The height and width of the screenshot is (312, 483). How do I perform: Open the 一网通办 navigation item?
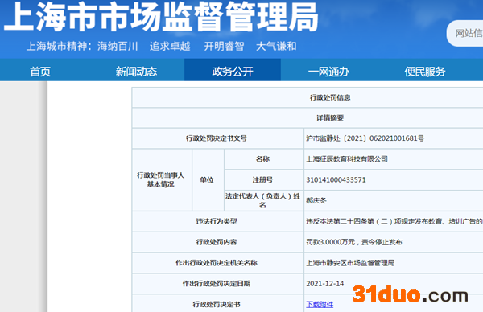(328, 72)
